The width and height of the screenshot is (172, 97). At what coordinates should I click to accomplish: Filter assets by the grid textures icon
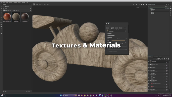coord(16,11)
